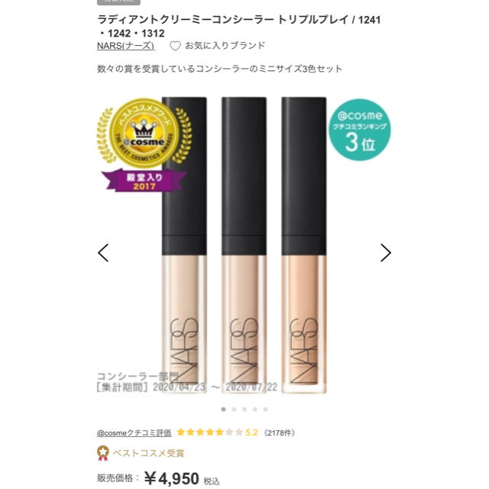Toggle the heart icon to favorite the brand
Image resolution: width=489 pixels, height=489 pixels.
tap(175, 46)
